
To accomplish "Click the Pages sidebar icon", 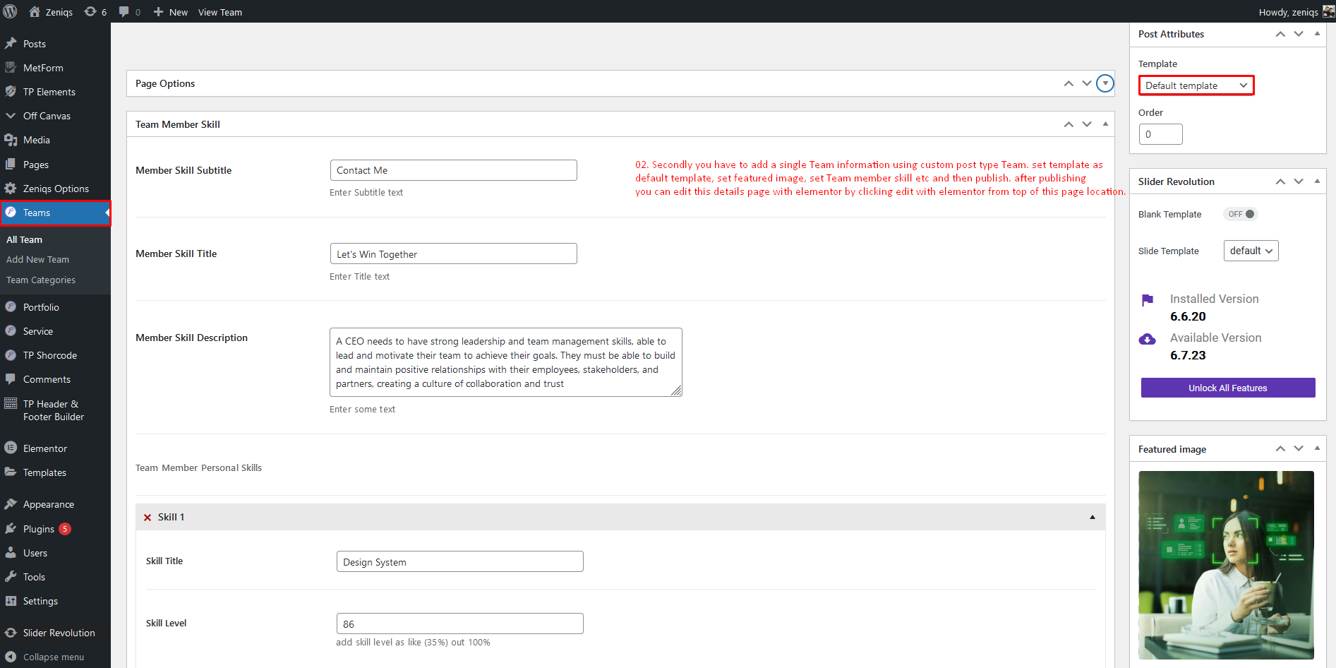I will (11, 165).
